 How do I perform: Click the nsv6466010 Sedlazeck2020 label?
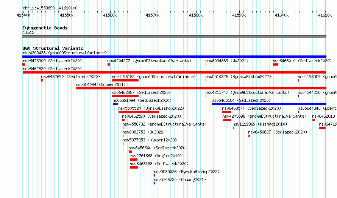click(302, 61)
